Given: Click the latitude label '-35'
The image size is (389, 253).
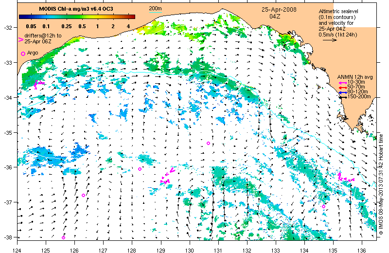Looking at the screenshot, I should [x=7, y=133].
